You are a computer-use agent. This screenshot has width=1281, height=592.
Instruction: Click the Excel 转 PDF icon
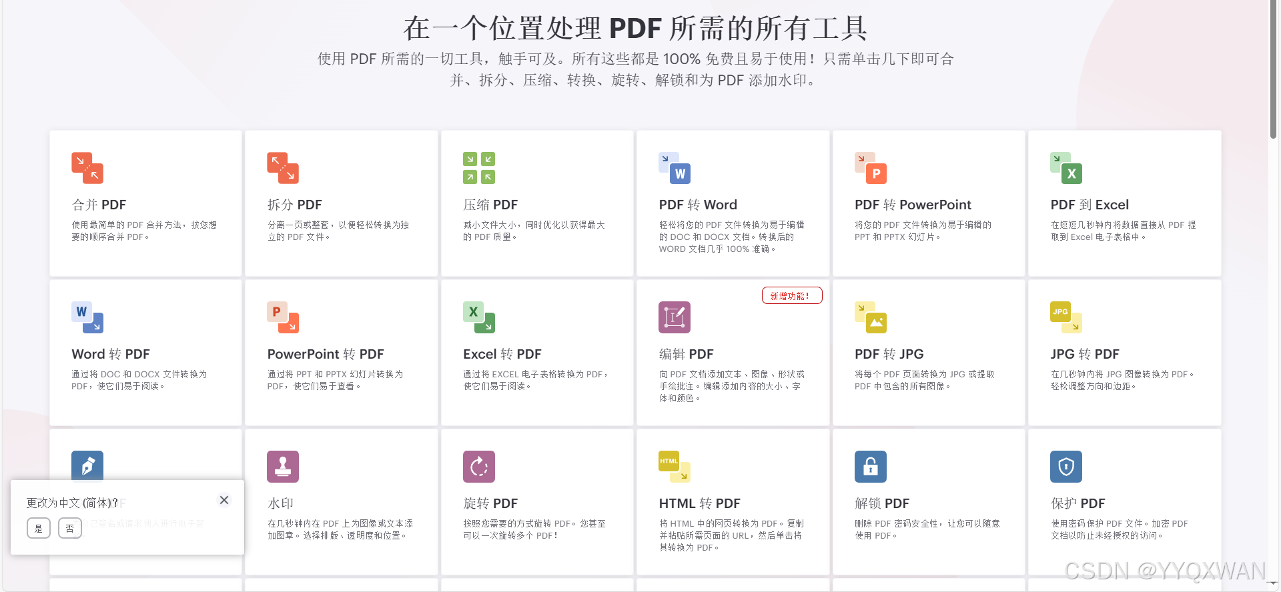click(x=479, y=317)
